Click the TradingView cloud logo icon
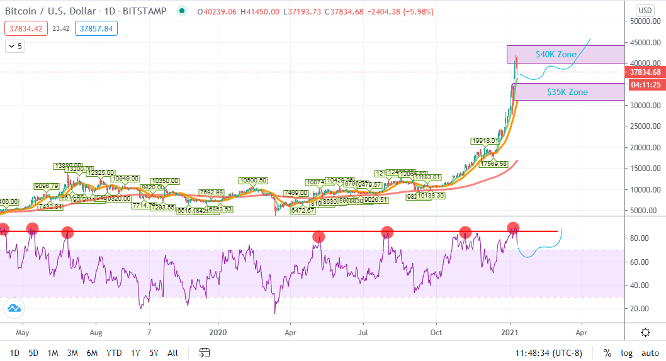Screen dimensions: 666x361 (x=14, y=308)
